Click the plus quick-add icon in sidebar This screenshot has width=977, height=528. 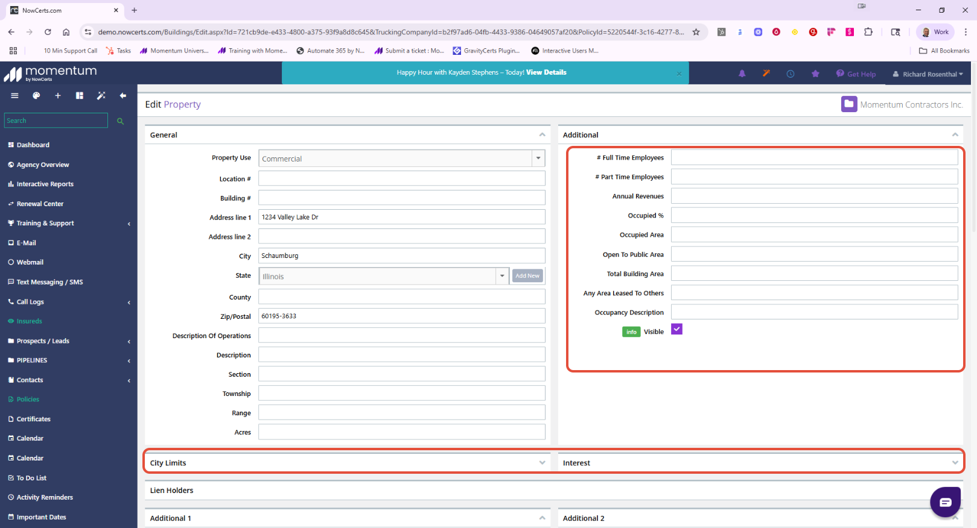tap(58, 96)
